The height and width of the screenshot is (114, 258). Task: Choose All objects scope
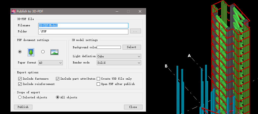[57, 97]
